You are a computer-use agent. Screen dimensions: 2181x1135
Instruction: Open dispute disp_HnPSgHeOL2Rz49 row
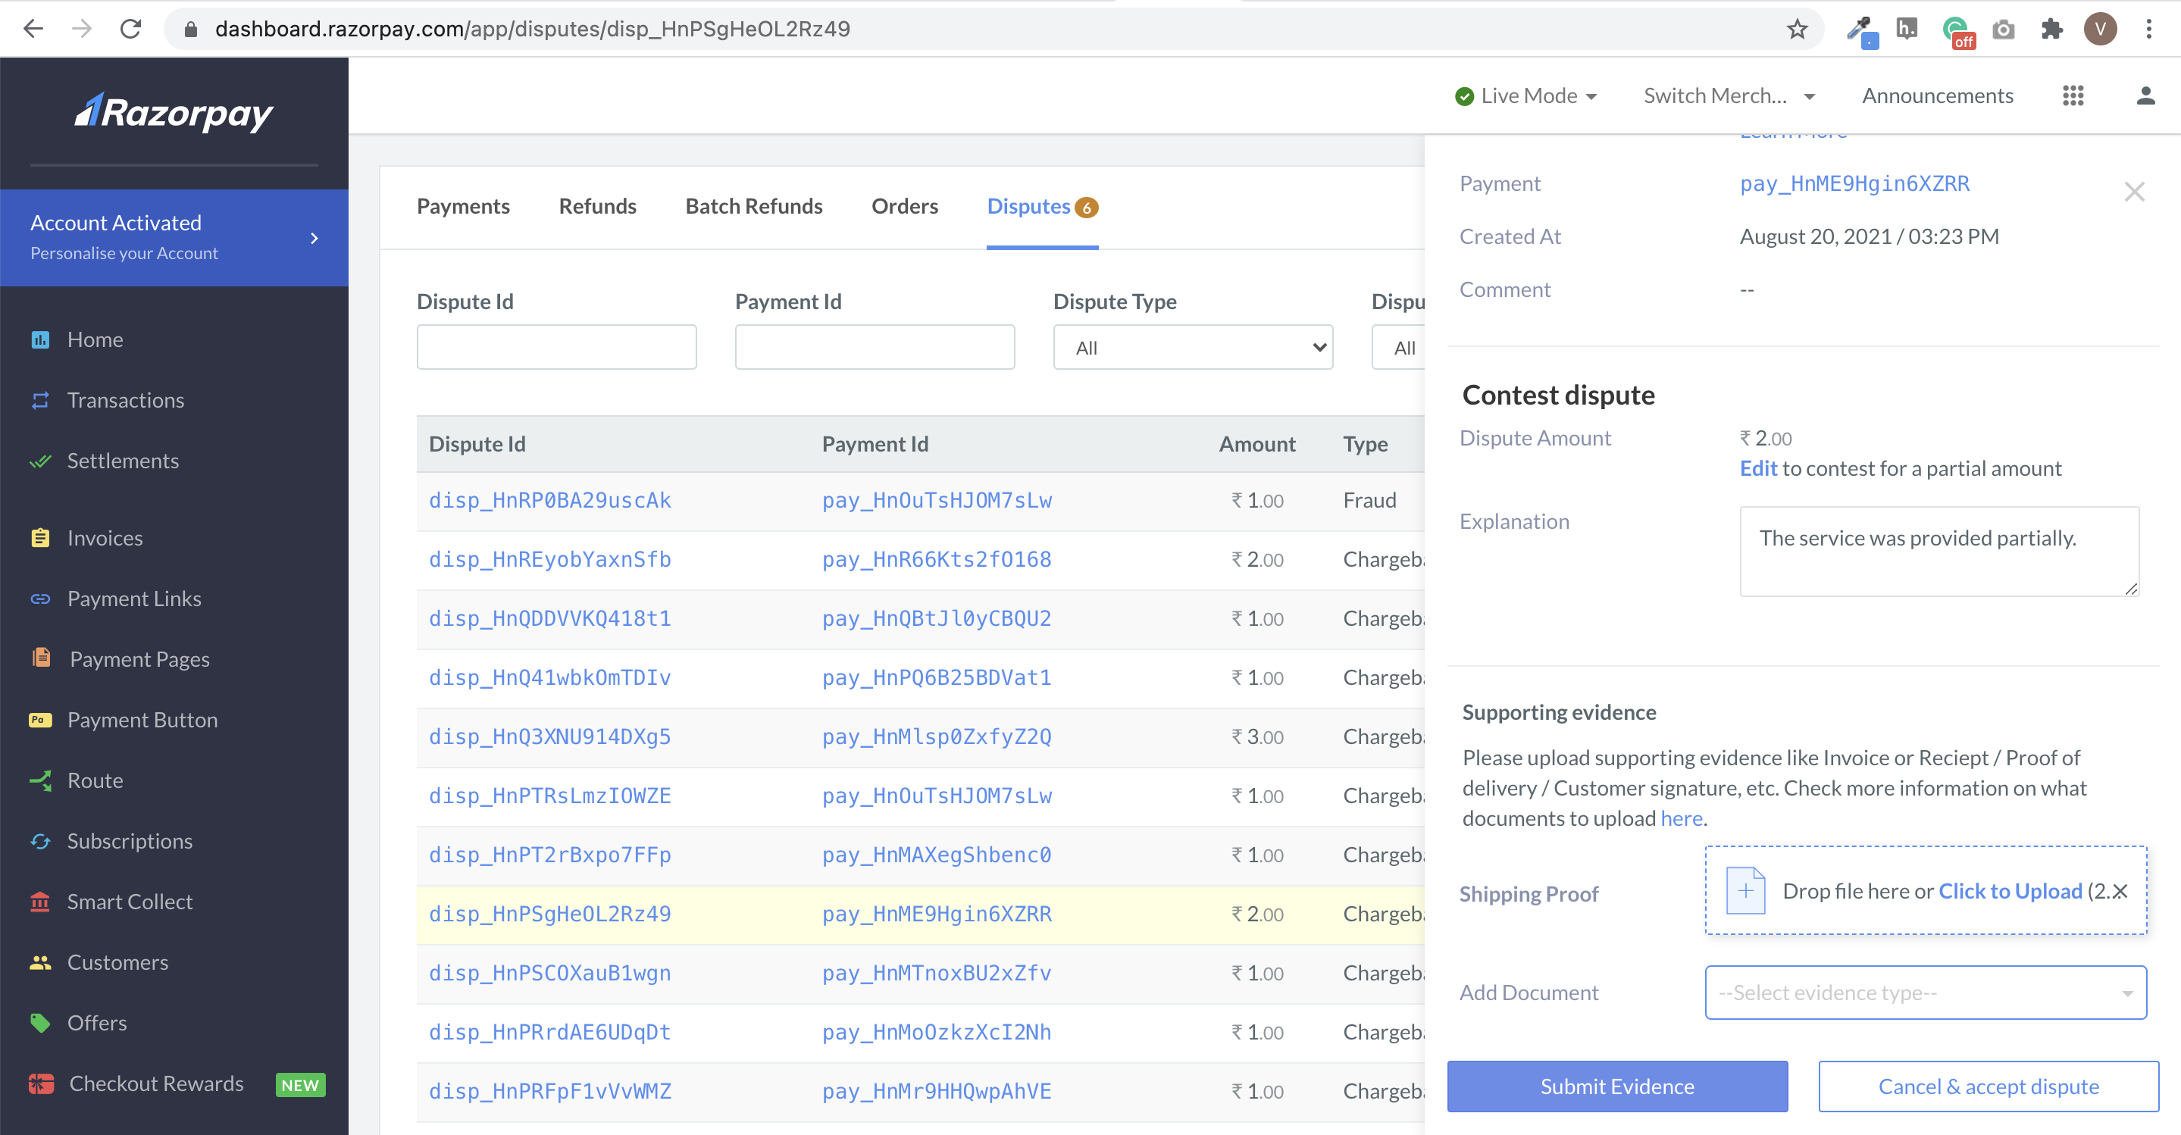click(549, 914)
